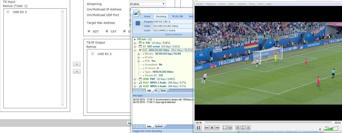342x133 pixels.
Task: Select the PID tab
Action: coord(149,91)
